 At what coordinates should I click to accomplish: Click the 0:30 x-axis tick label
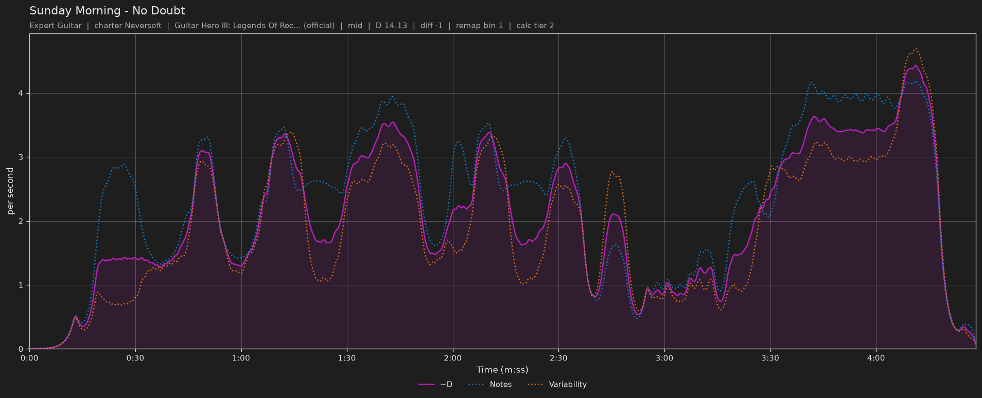[135, 358]
